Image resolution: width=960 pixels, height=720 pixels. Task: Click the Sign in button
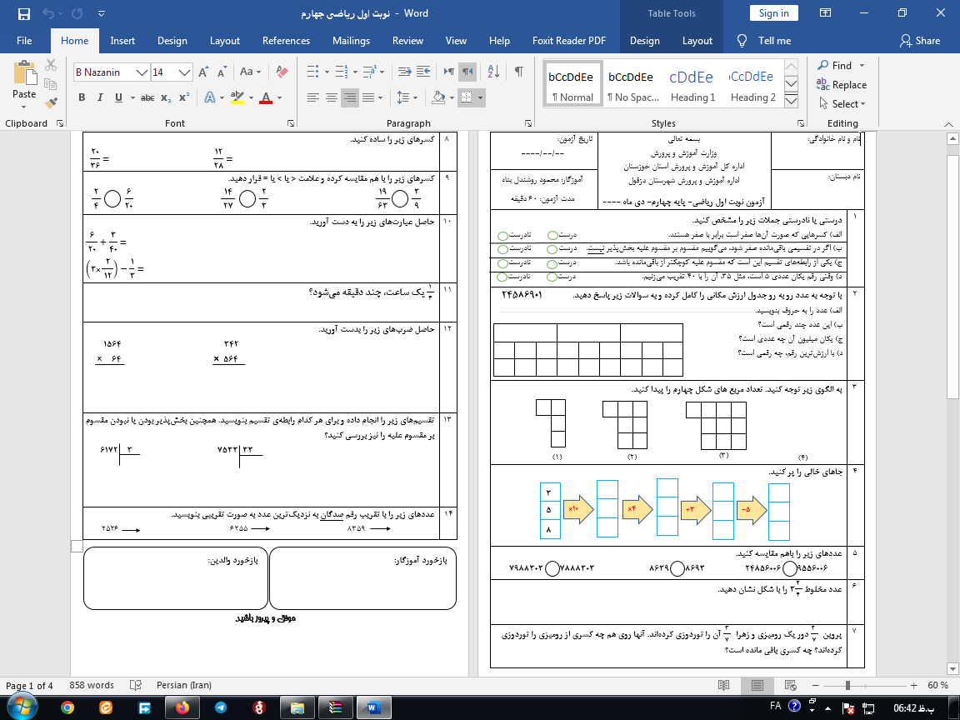(x=773, y=13)
